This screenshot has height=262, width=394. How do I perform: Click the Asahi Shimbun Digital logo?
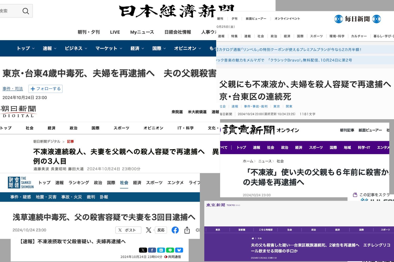(x=18, y=111)
